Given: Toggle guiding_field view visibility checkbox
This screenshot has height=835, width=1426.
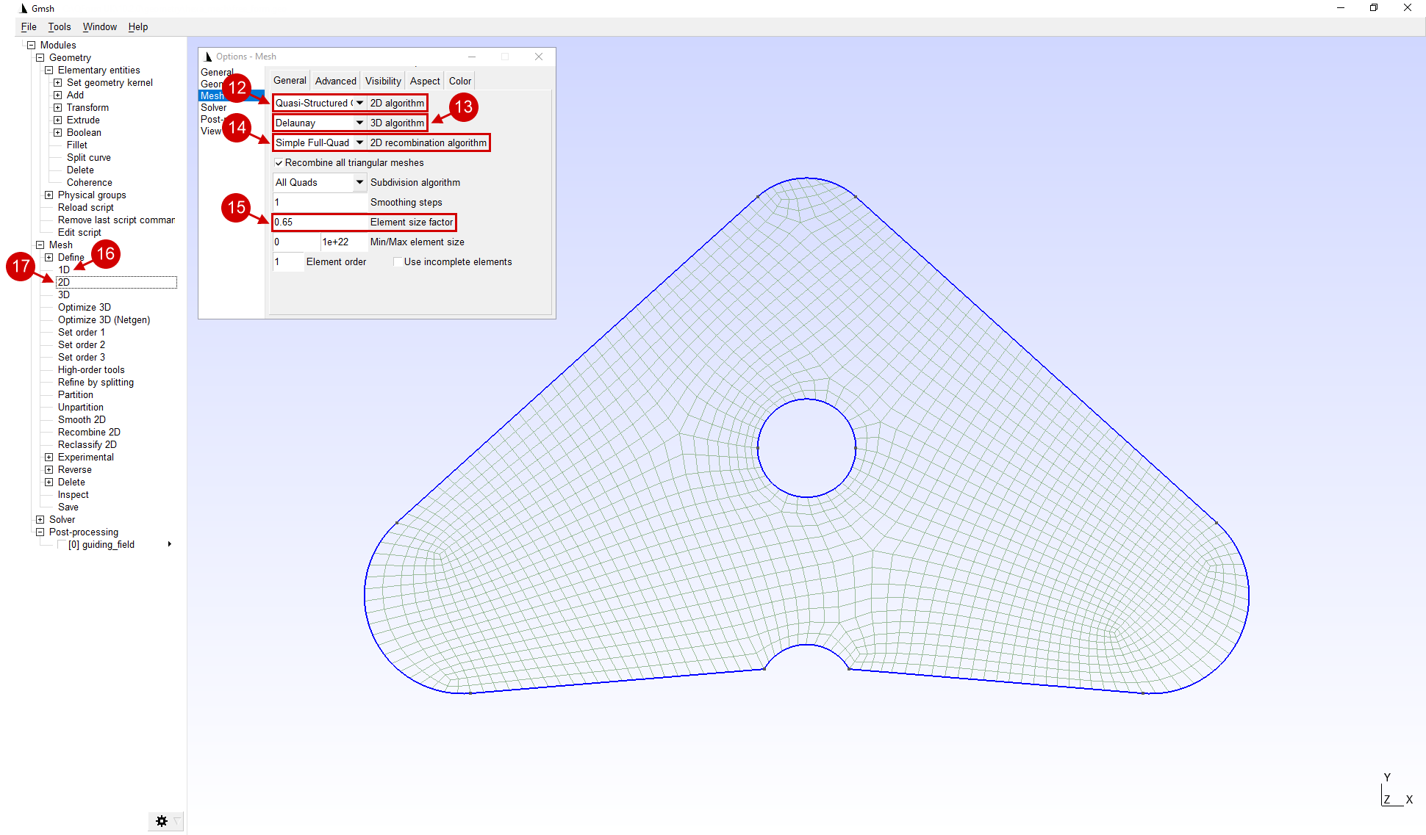Looking at the screenshot, I should click(x=62, y=545).
